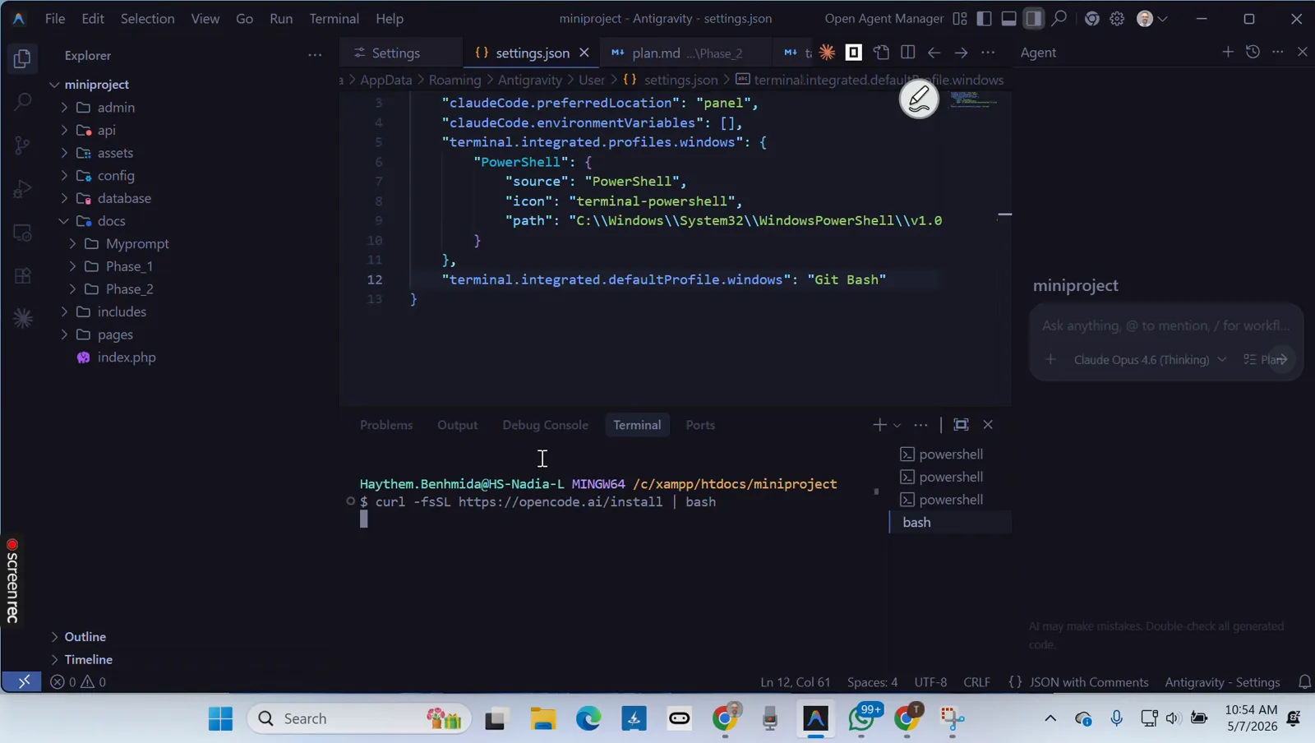Screen dimensions: 1315x743
Task: Switch to the plan.md editor tab
Action: (x=685, y=53)
